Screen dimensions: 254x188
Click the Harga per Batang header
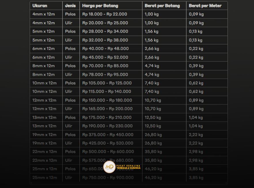click(100, 6)
